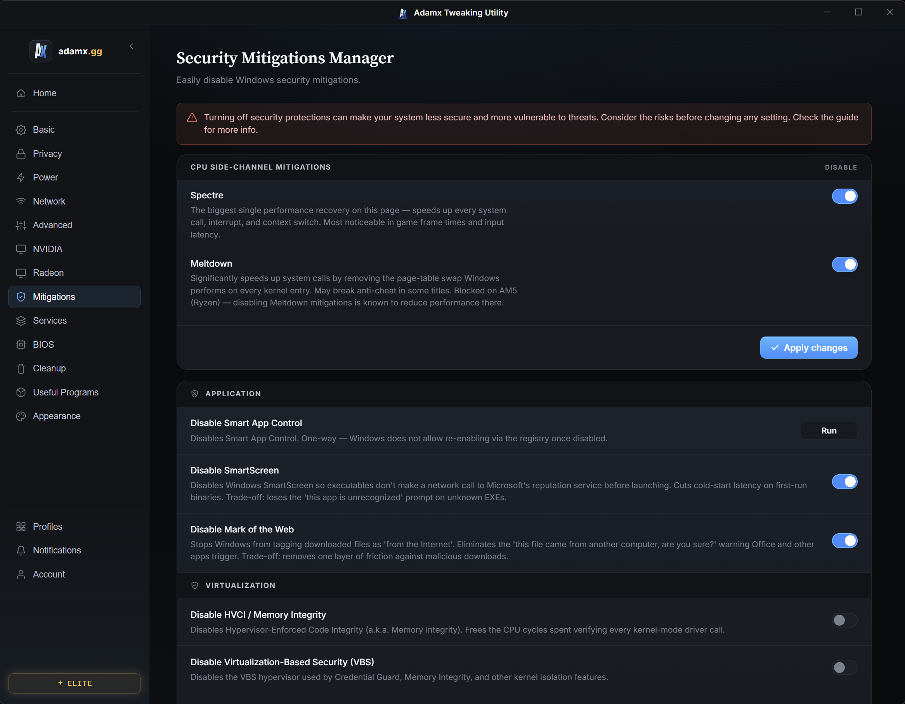The width and height of the screenshot is (905, 704).
Task: Click the ELITE upgrade button
Action: click(75, 683)
